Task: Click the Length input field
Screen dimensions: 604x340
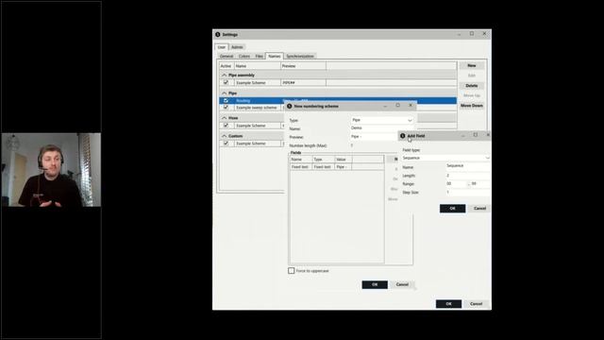Action: pyautogui.click(x=468, y=176)
